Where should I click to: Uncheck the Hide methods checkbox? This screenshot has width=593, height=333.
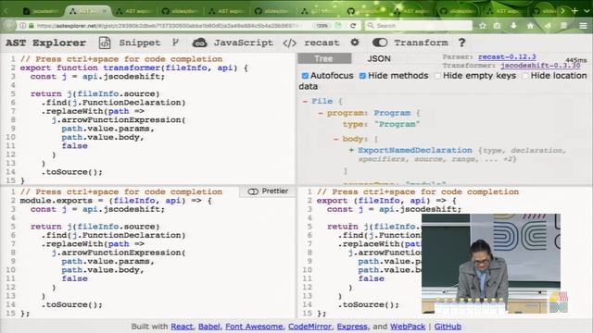click(362, 76)
